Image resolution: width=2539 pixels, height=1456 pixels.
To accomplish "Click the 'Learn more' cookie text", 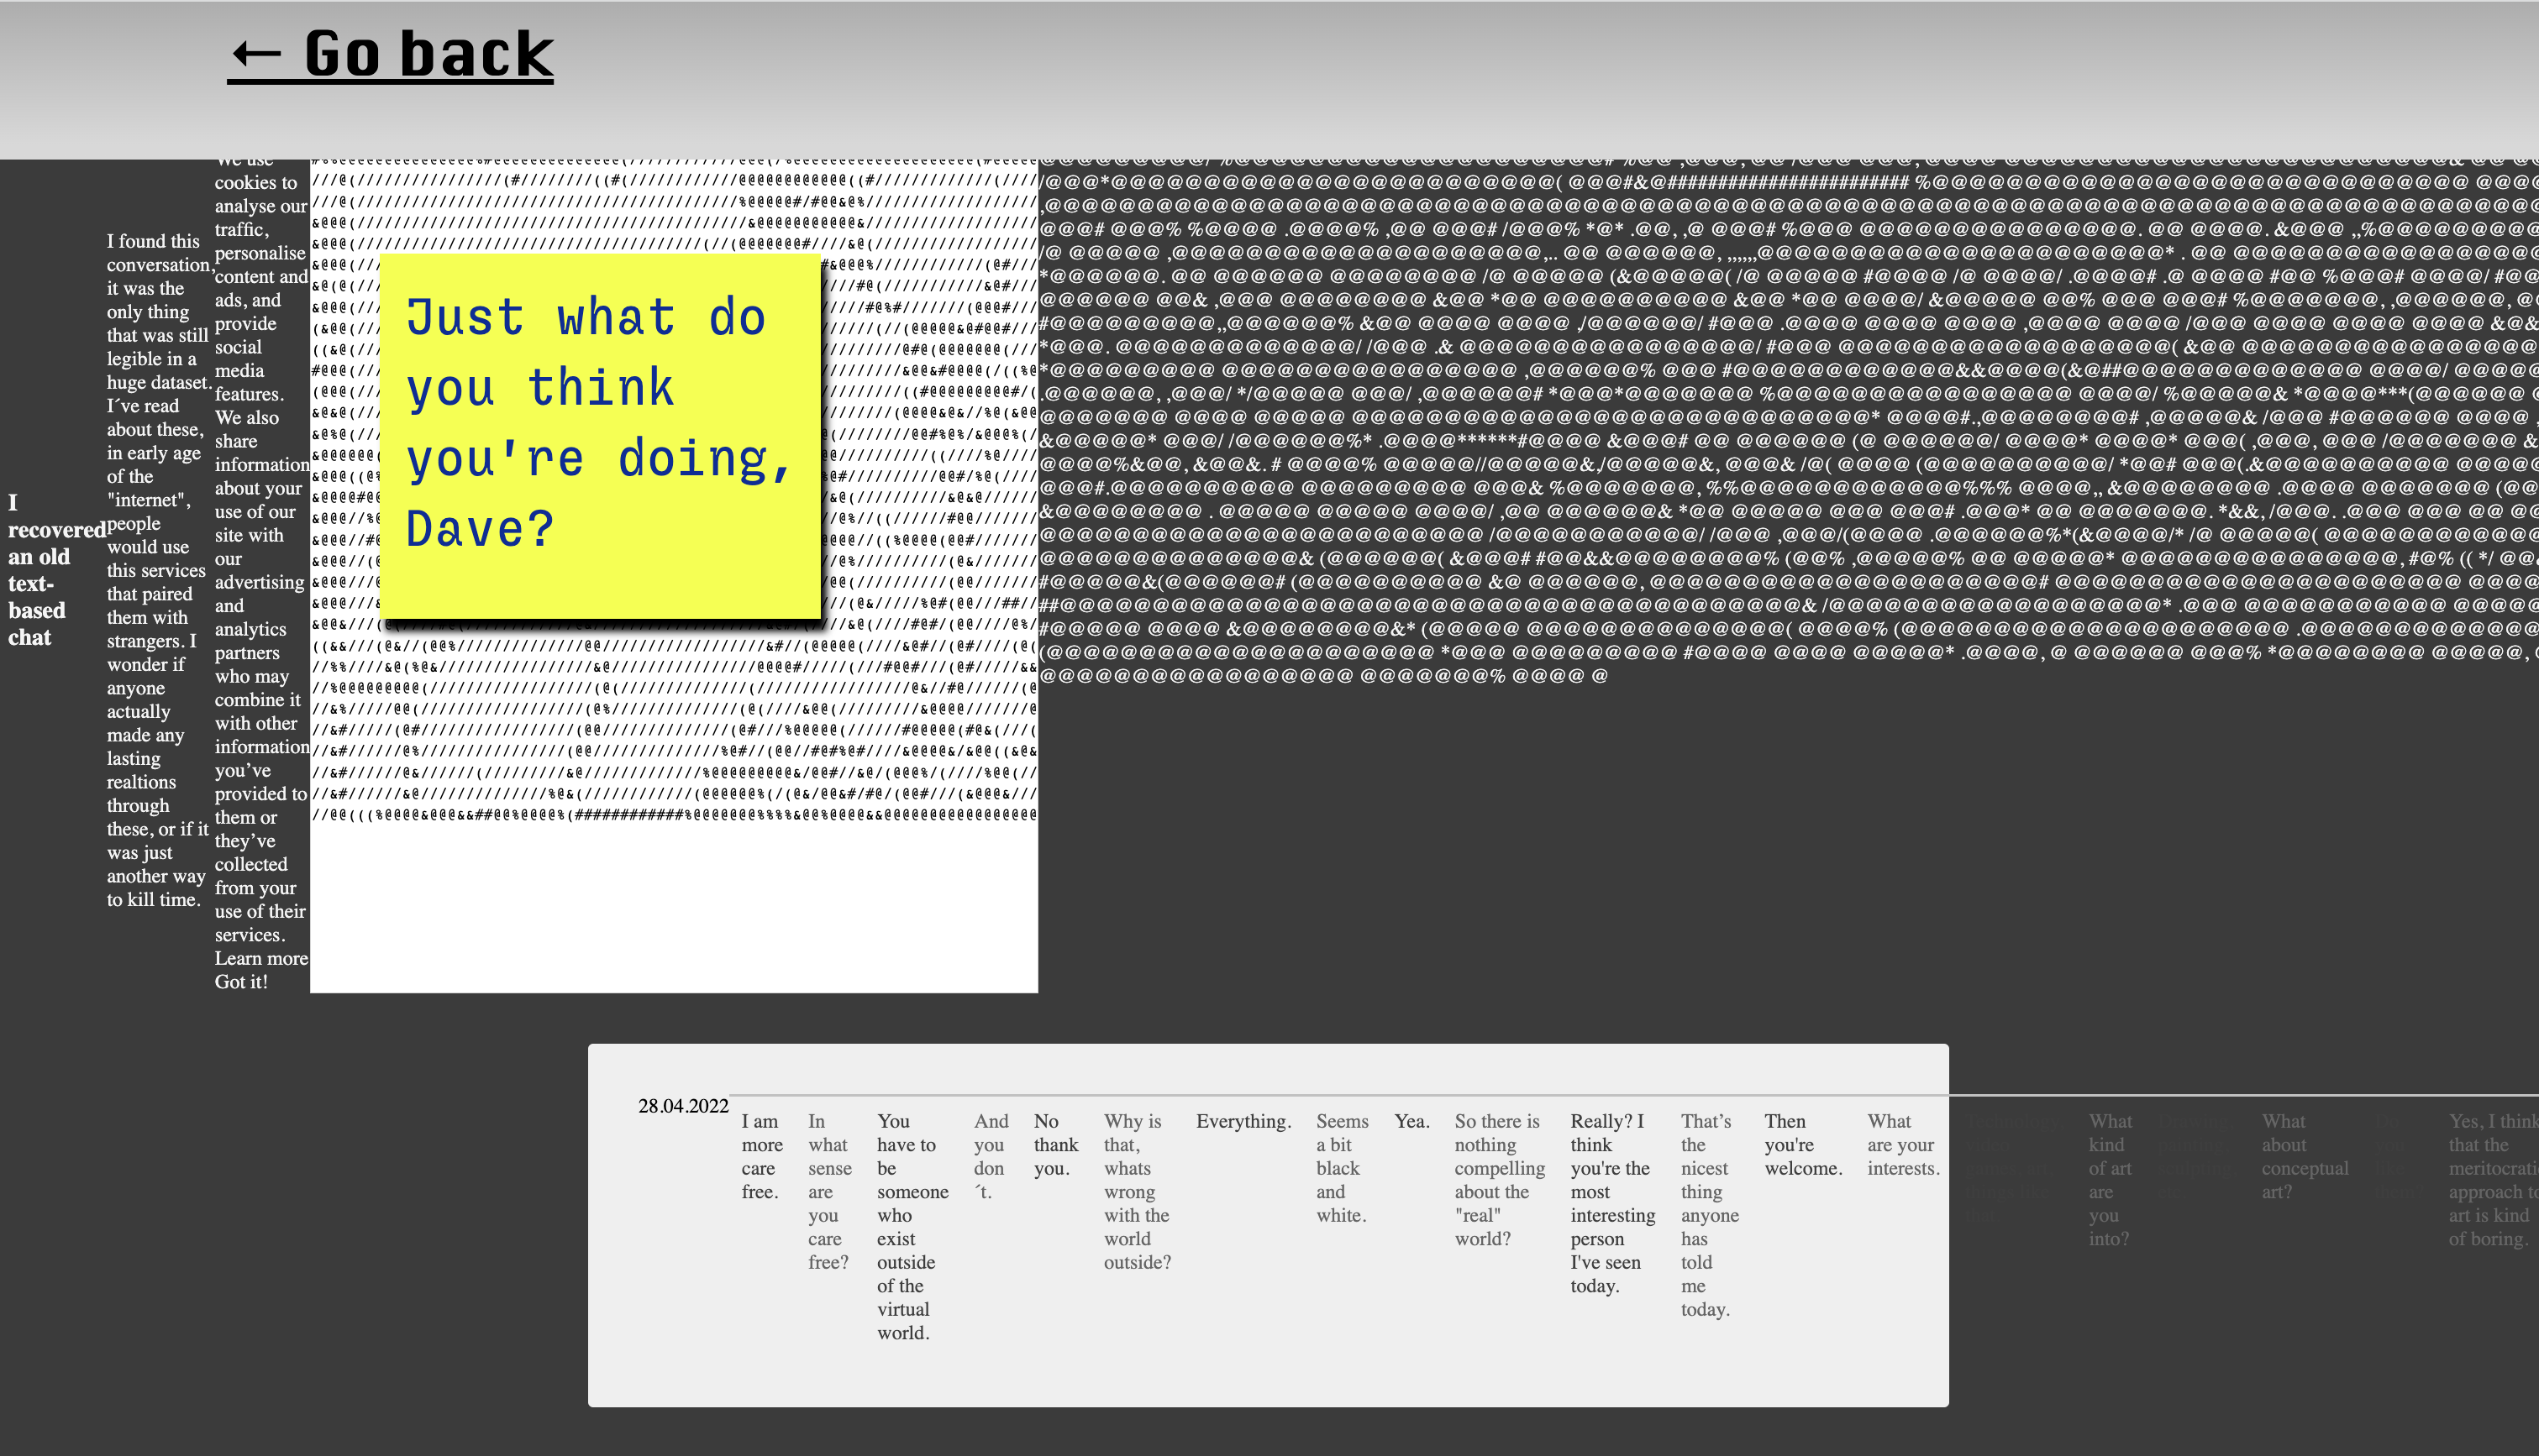I will pyautogui.click(x=260, y=958).
